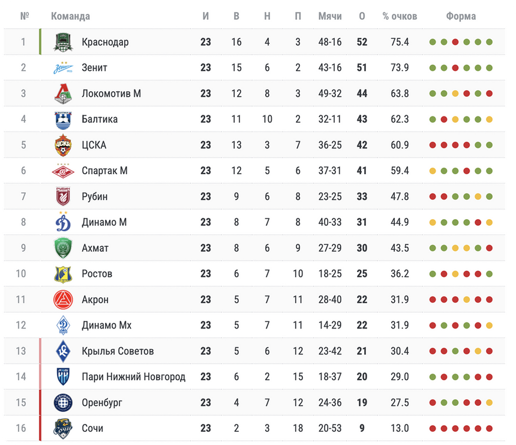Click Краснодар's last form dot
The height and width of the screenshot is (445, 516).
(490, 42)
